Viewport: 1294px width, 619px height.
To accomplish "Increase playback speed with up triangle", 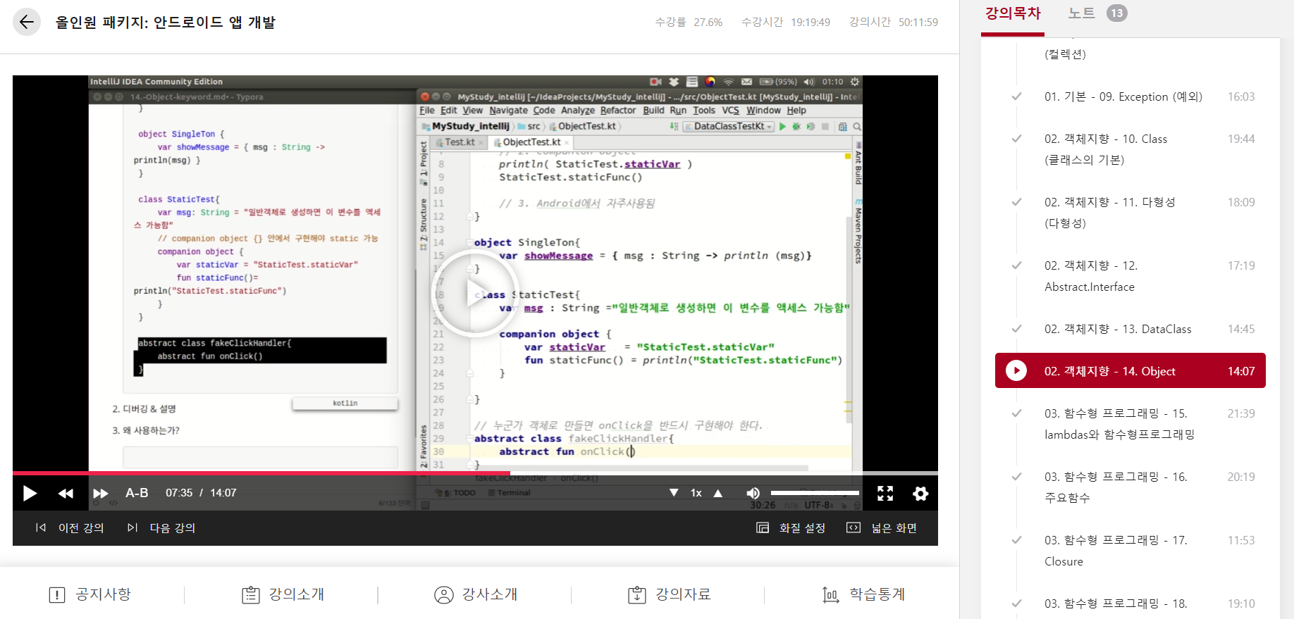I will 718,493.
